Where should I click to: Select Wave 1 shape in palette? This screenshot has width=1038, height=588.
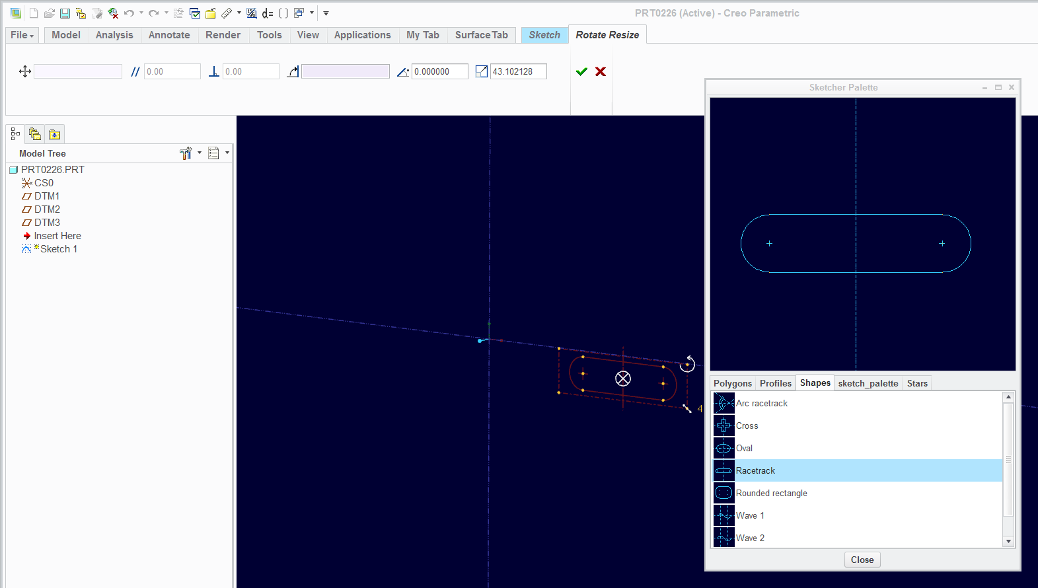pos(858,515)
